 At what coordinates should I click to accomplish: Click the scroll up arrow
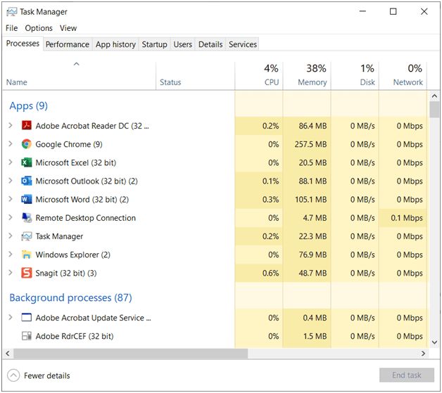click(x=434, y=96)
